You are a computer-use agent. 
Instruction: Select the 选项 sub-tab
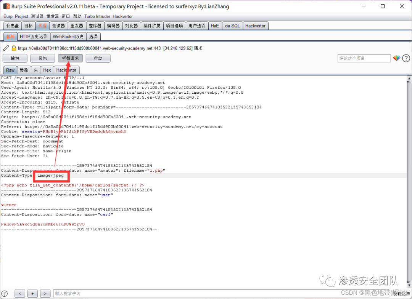[93, 37]
